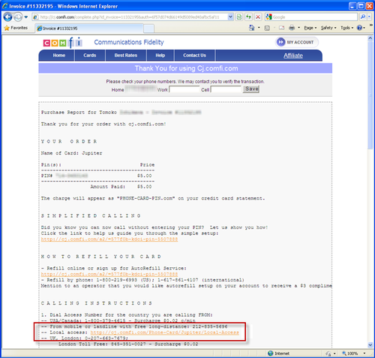Expand the Print options dropdown arrow
The height and width of the screenshot is (358, 375).
pyautogui.click(x=298, y=28)
